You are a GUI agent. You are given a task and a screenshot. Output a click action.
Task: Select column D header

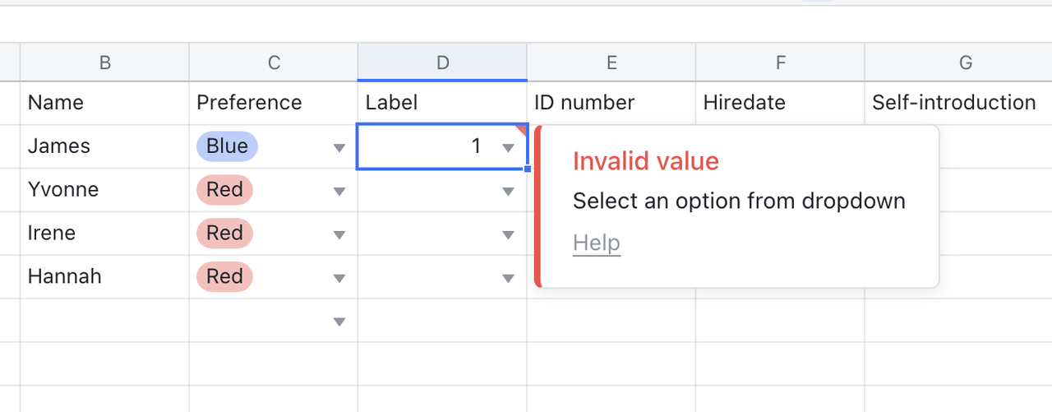pos(442,62)
